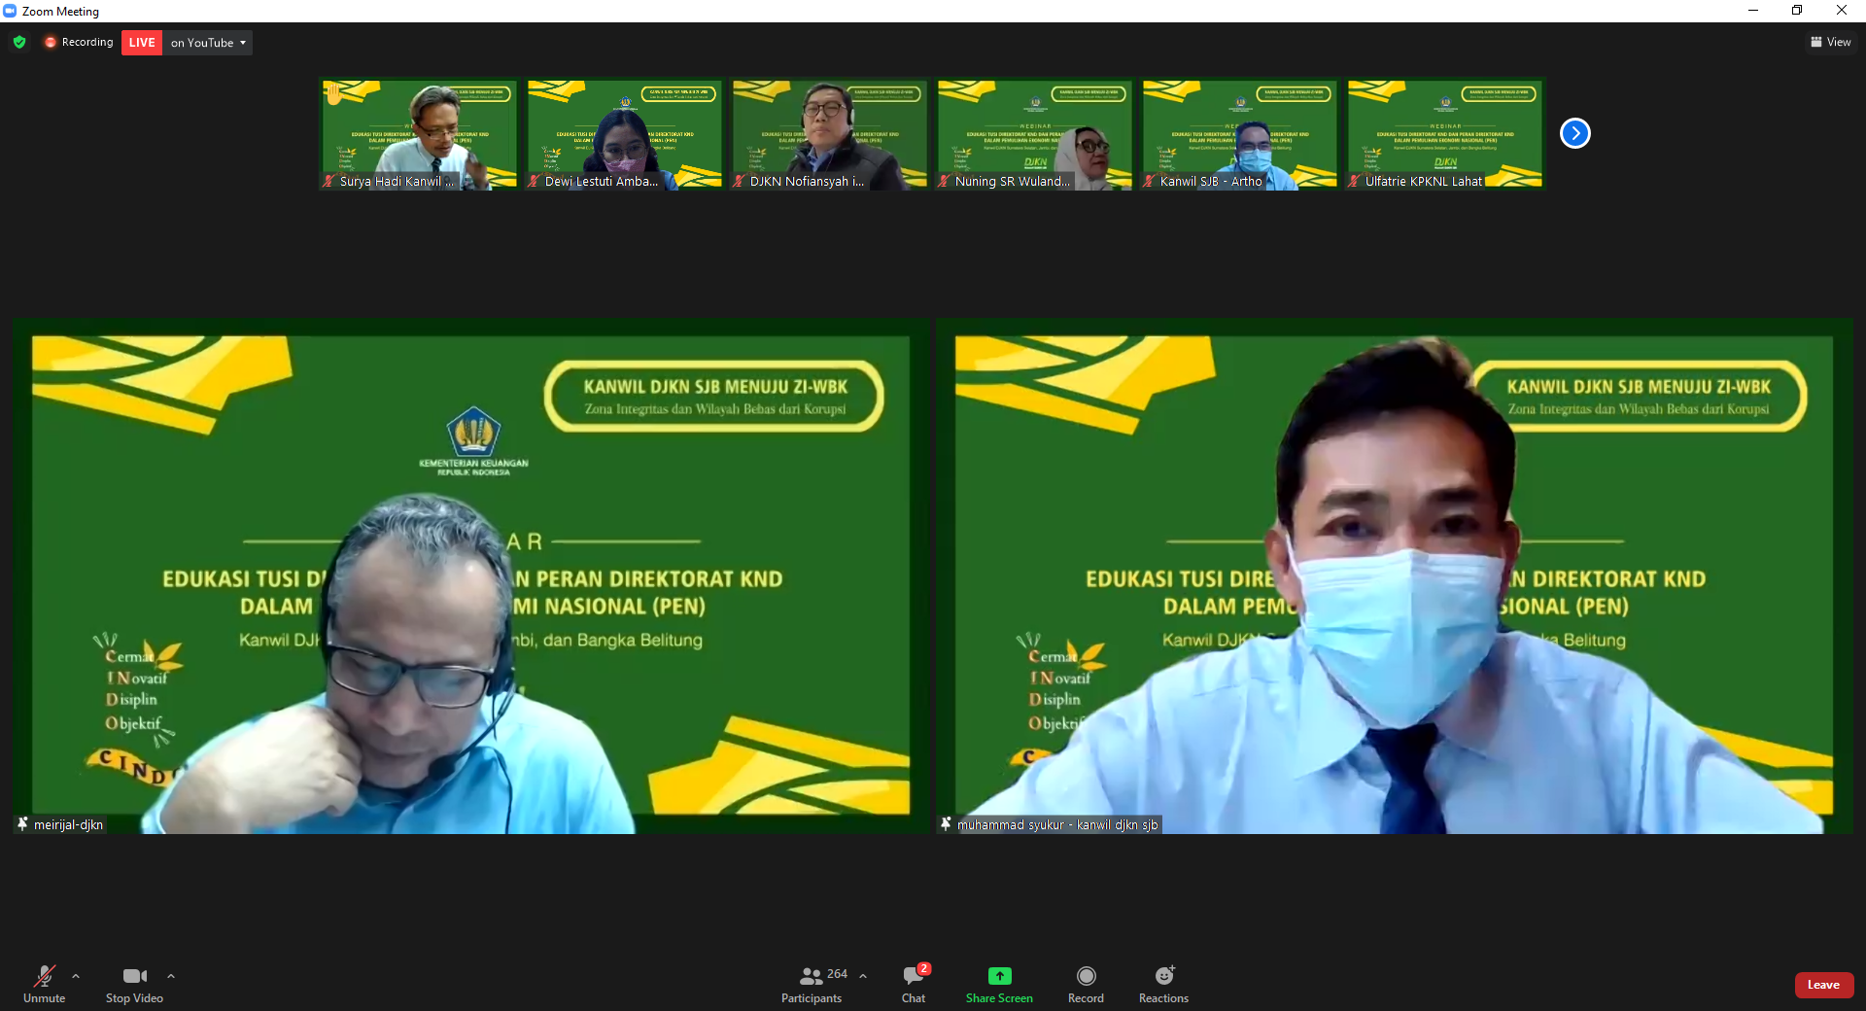Unmute the microphone
1866x1011 pixels.
pyautogui.click(x=45, y=976)
